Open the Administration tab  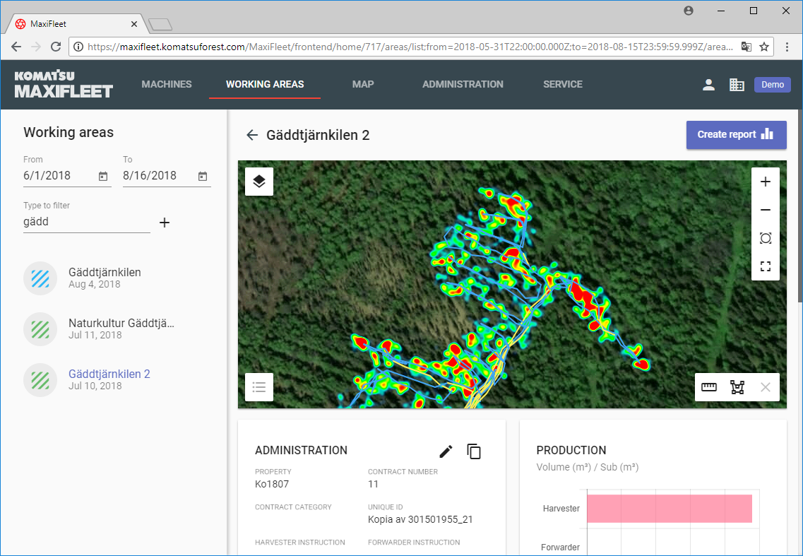click(463, 84)
